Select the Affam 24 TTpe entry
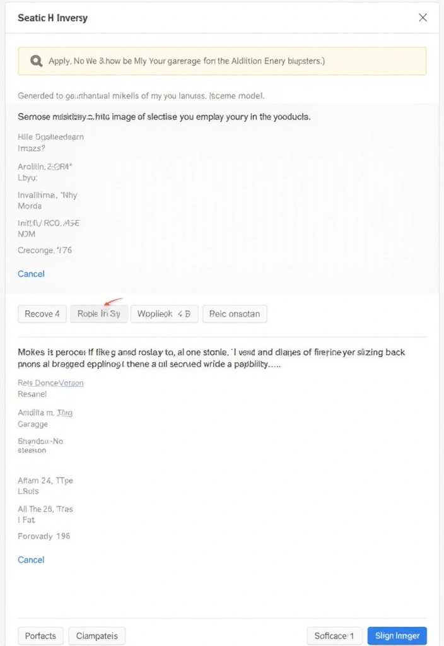Viewport: 444px width, 646px height. coord(45,486)
